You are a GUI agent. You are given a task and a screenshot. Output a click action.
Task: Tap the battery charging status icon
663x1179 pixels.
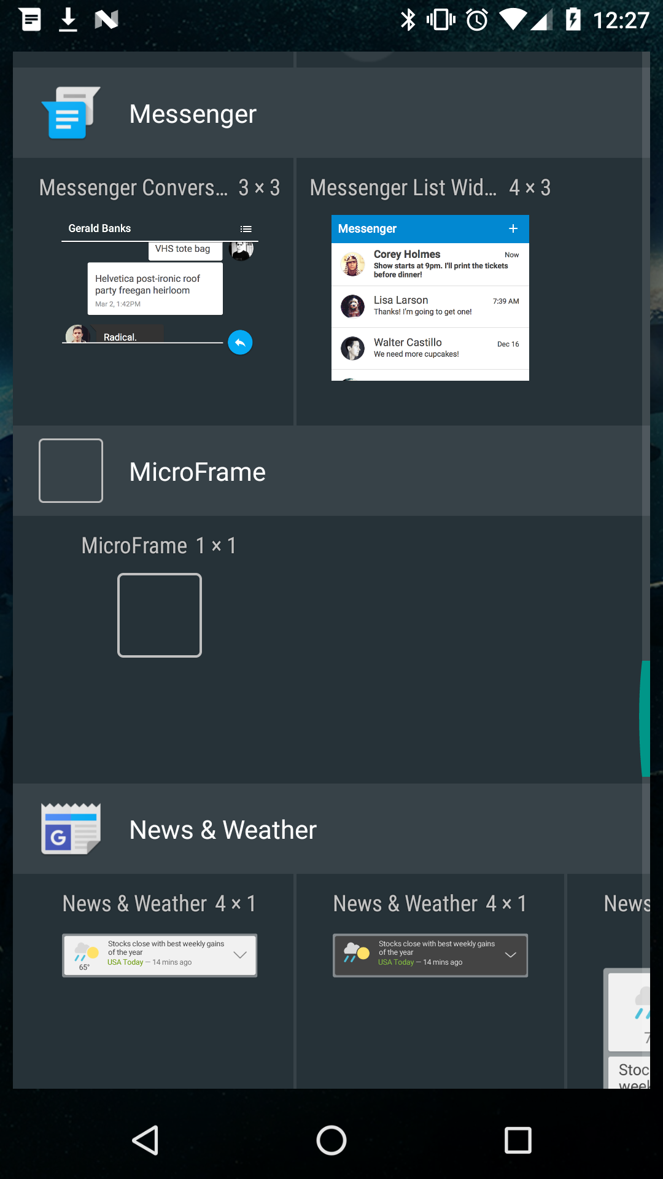[573, 20]
